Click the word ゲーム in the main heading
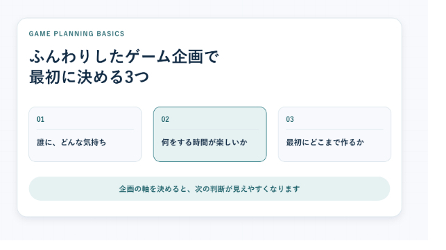446x250 pixels. click(x=148, y=56)
